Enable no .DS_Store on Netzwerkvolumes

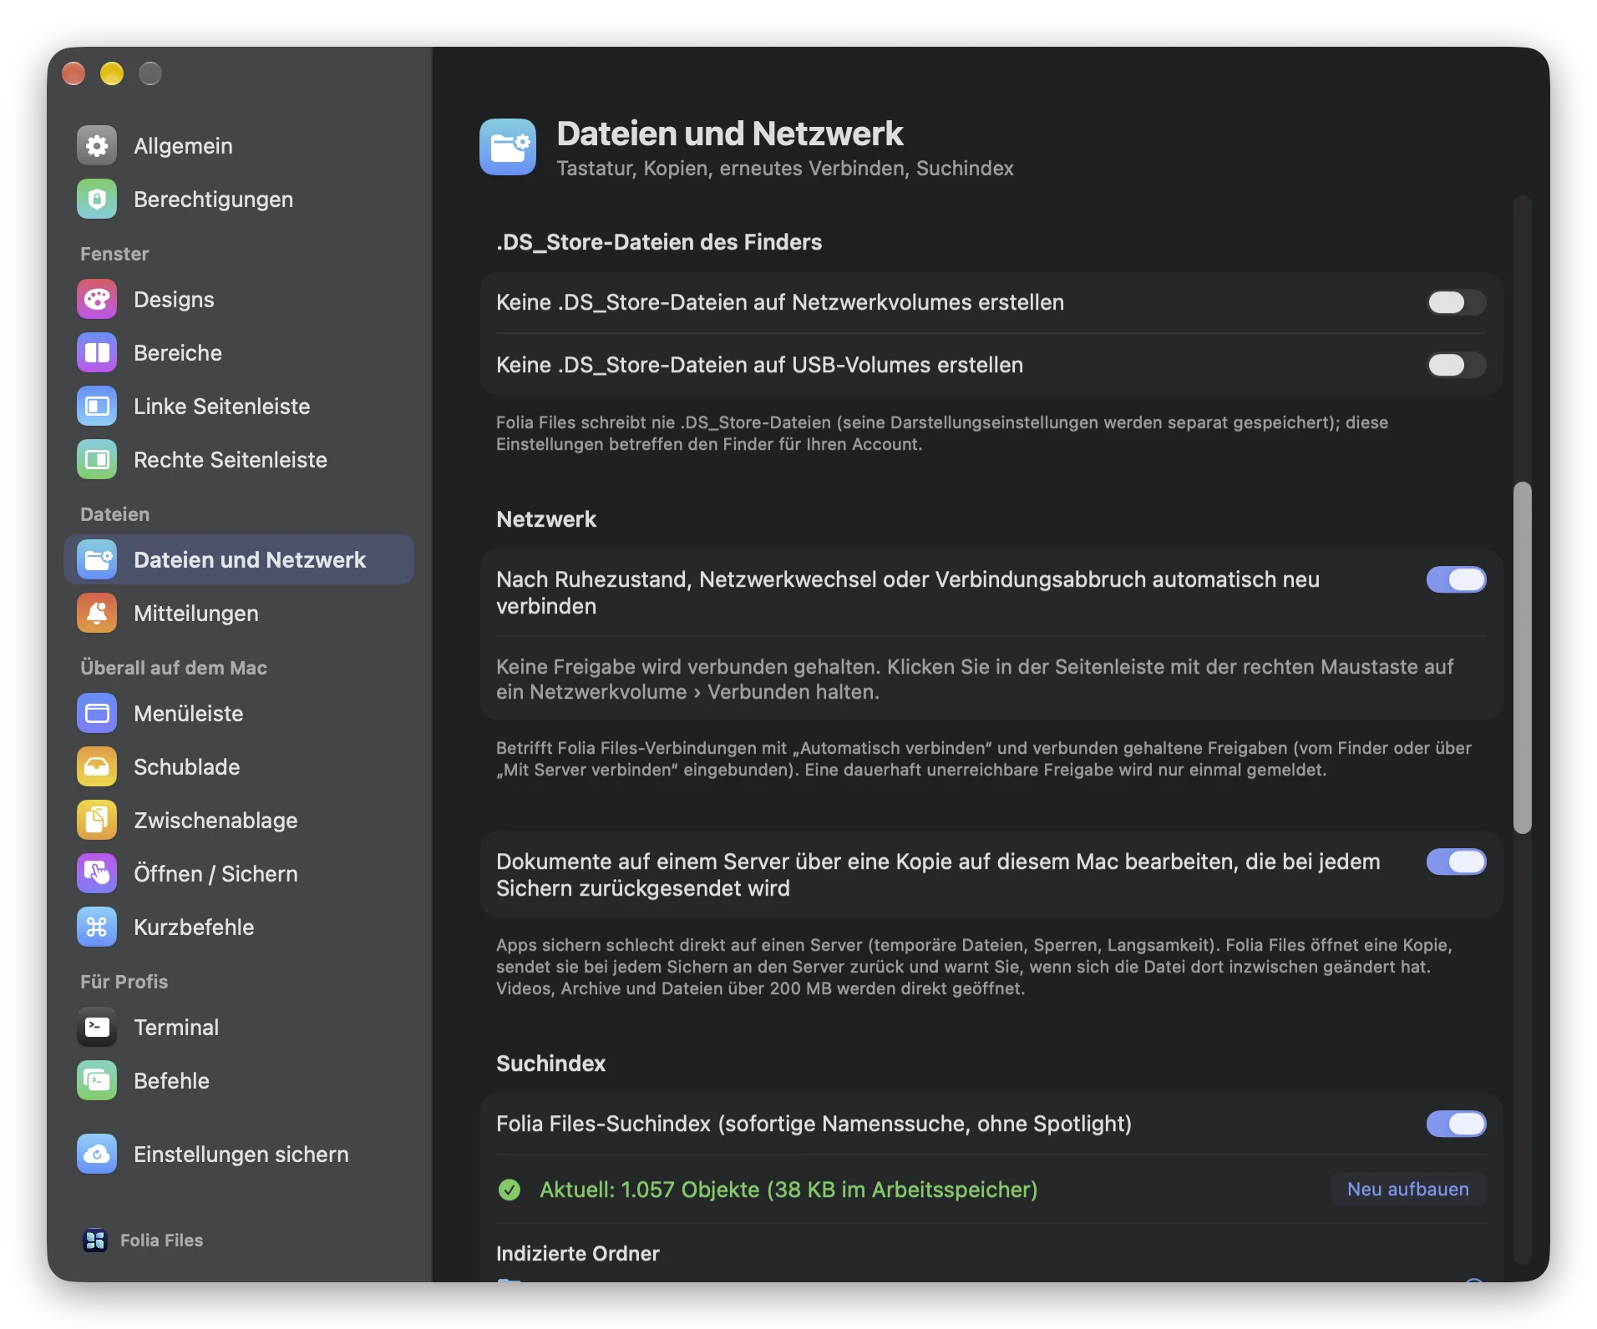click(x=1456, y=302)
